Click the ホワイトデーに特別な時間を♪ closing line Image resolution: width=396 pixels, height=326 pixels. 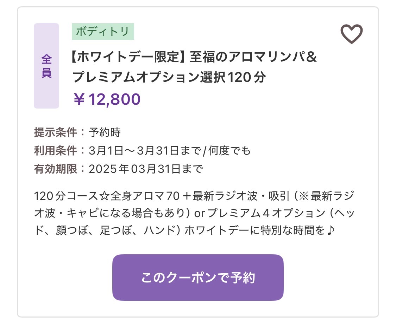[x=260, y=230]
